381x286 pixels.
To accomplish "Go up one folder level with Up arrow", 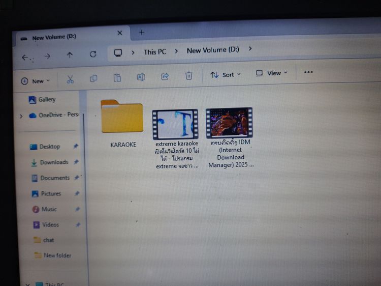I will tap(70, 55).
